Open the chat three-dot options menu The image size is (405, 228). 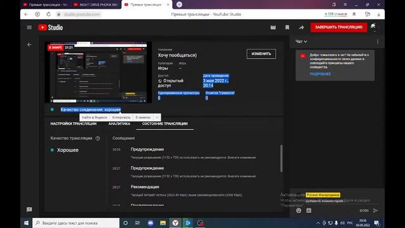[378, 41]
